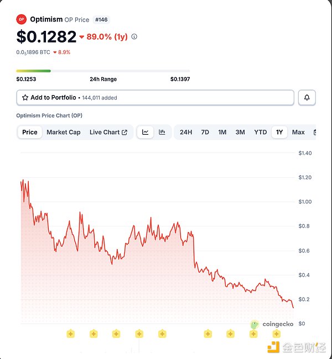Select the YTD time range
The width and height of the screenshot is (332, 359).
tap(260, 132)
